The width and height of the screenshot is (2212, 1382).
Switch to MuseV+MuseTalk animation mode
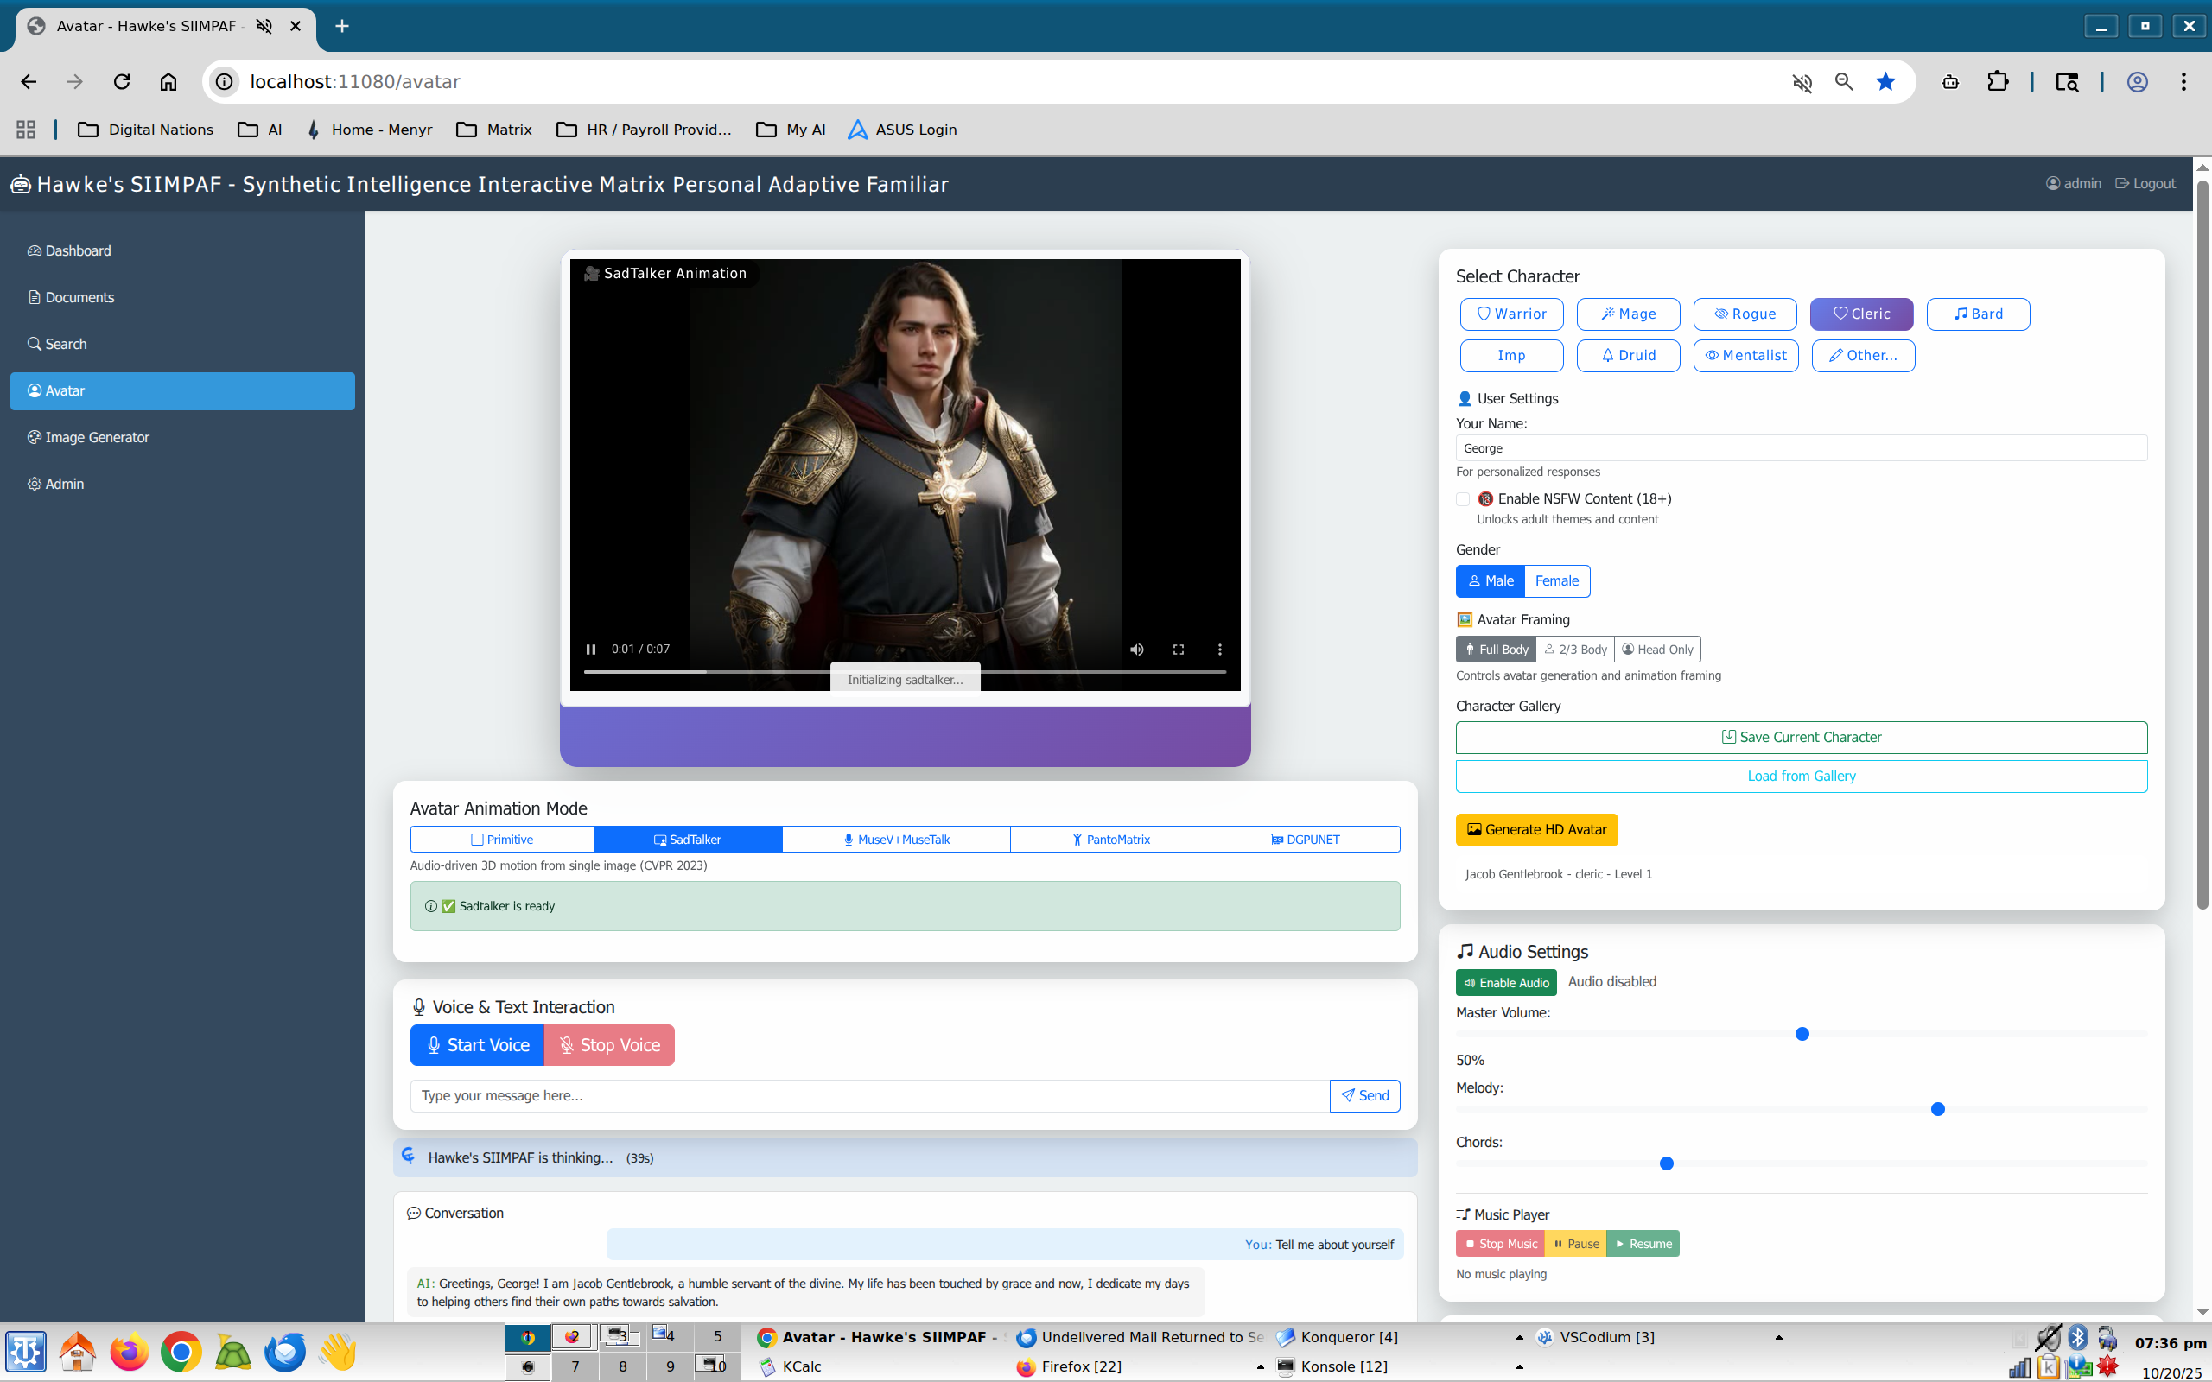tap(896, 839)
